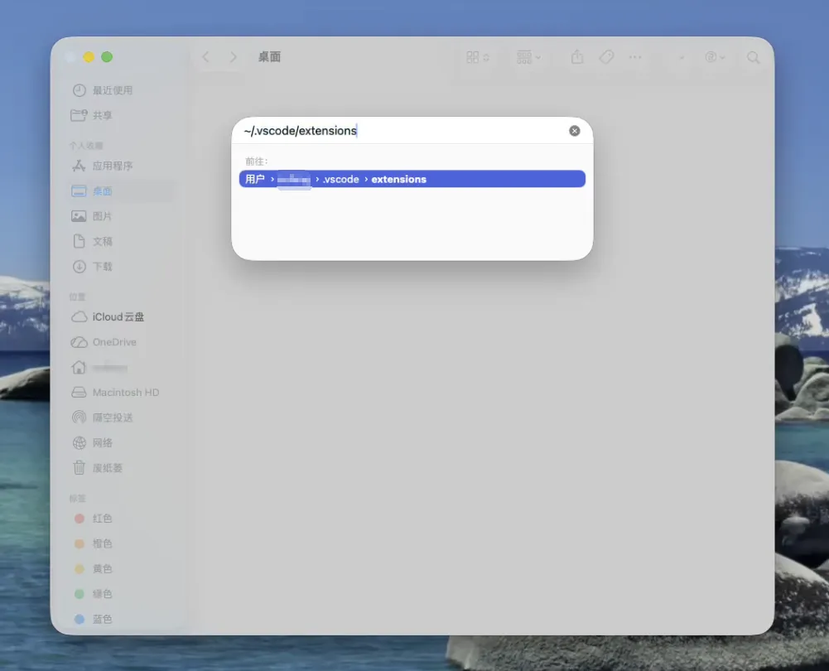Screen dimensions: 829x671
Task: Expand the group-by options dropdown
Action: 528,57
